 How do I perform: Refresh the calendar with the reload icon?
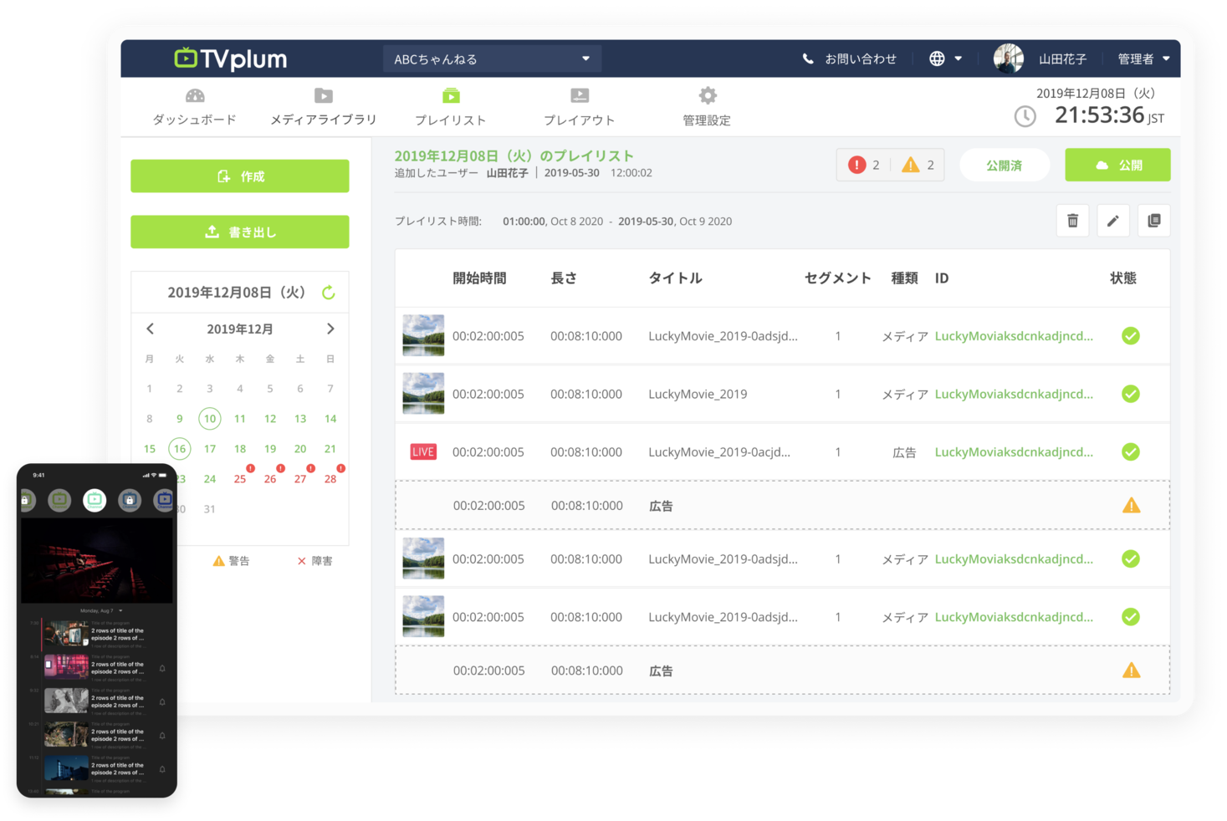click(330, 292)
